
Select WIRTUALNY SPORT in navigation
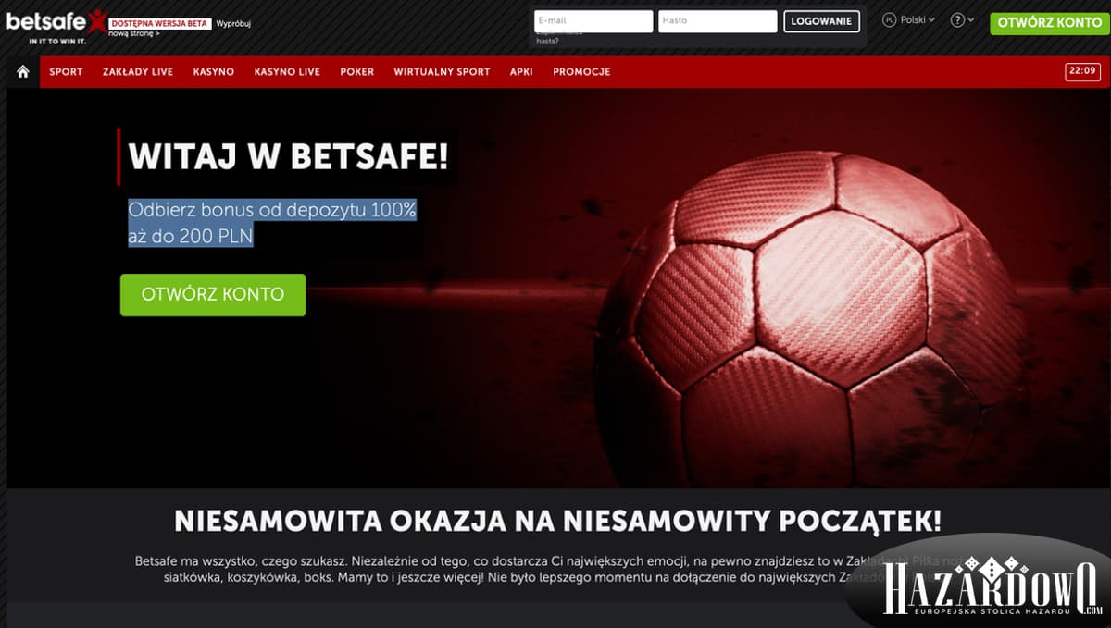coord(442,72)
